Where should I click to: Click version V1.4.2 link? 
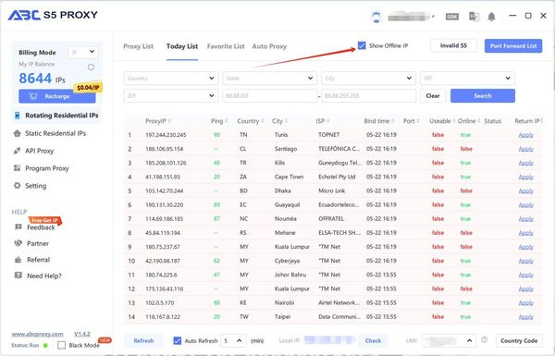[x=82, y=334]
